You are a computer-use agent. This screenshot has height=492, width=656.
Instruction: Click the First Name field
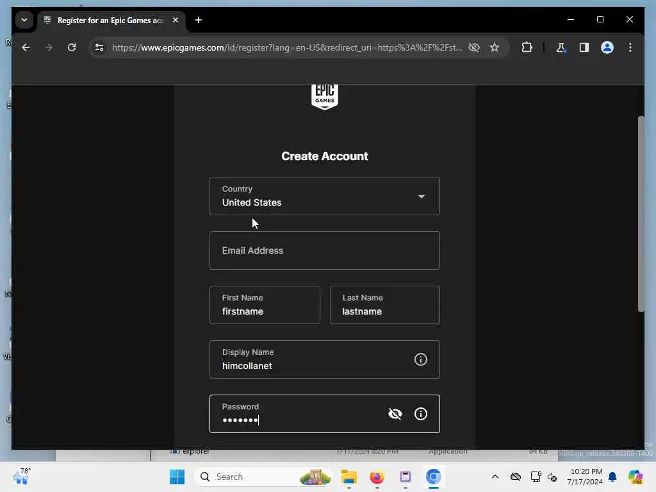265,304
